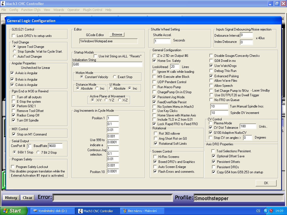Click Browse for GCode Editor
Viewport: 287px width, 215px height.
coord(117,34)
